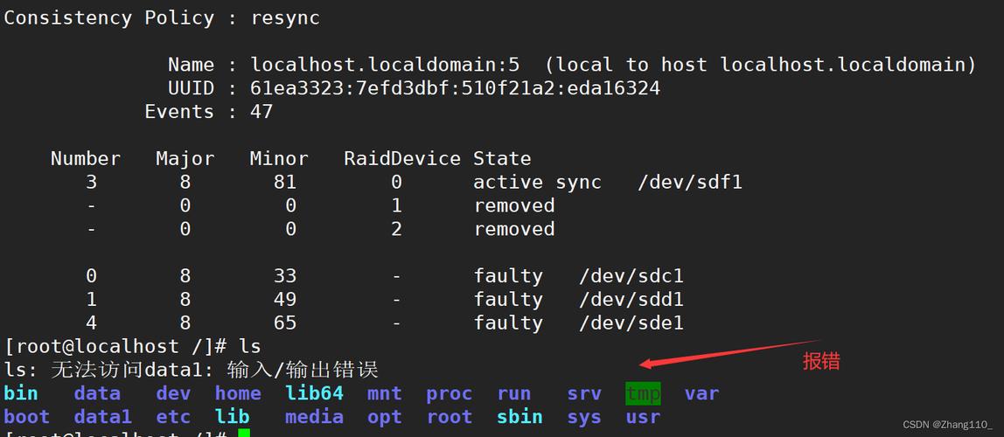Click the 'mnt' directory entry
The height and width of the screenshot is (437, 1004).
pos(385,392)
